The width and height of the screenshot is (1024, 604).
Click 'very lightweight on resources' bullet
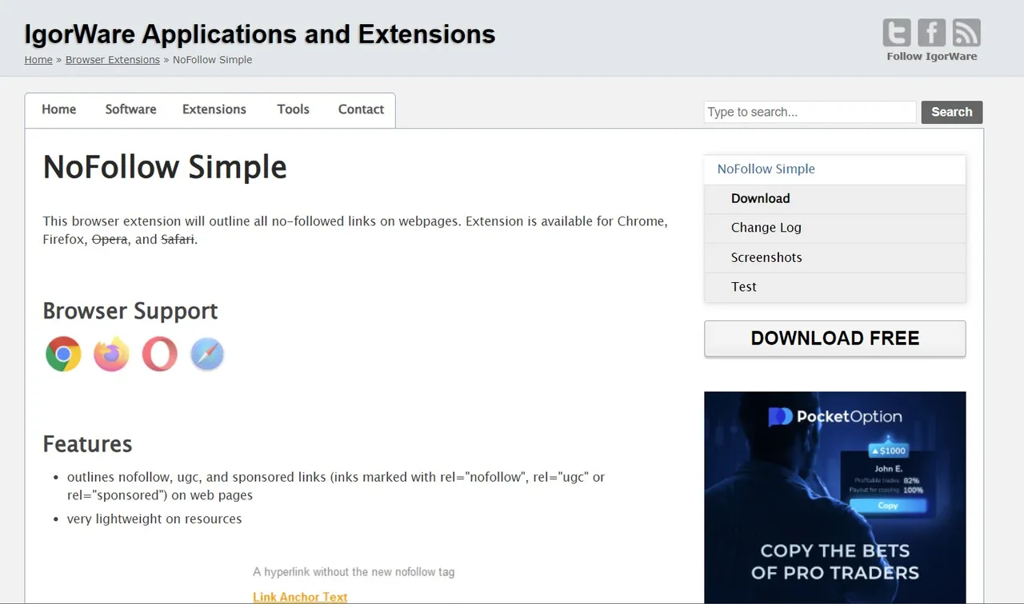click(154, 519)
